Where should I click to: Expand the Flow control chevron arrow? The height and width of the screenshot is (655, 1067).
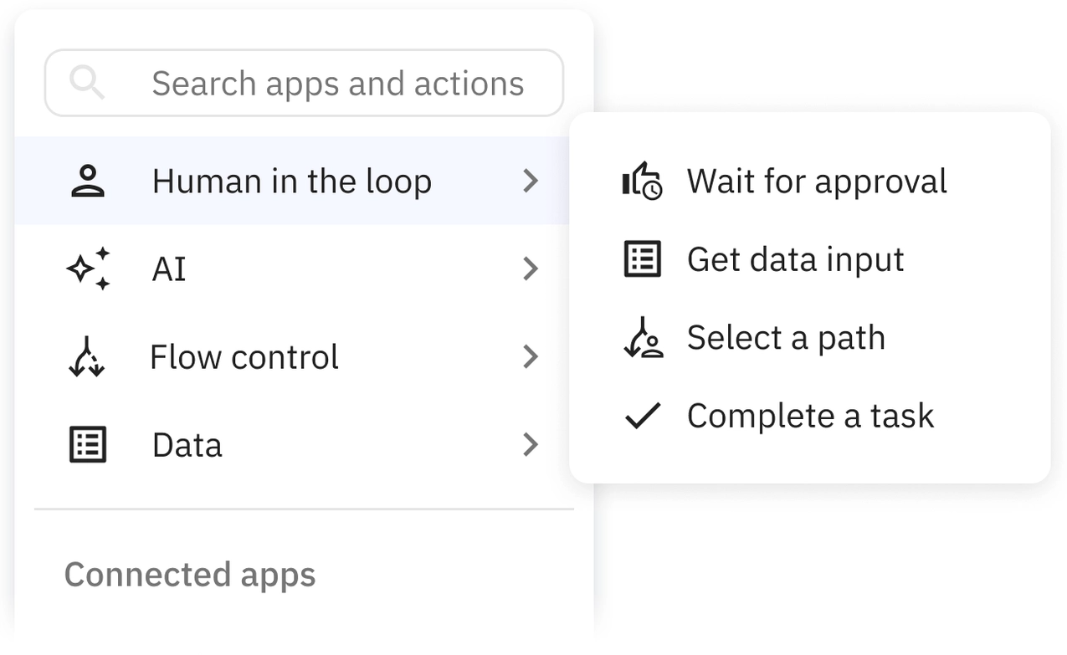530,357
